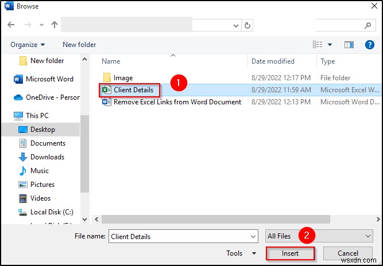Viewport: 383px width, 266px height.
Task: Select This PC in navigation pane
Action: tap(31, 116)
